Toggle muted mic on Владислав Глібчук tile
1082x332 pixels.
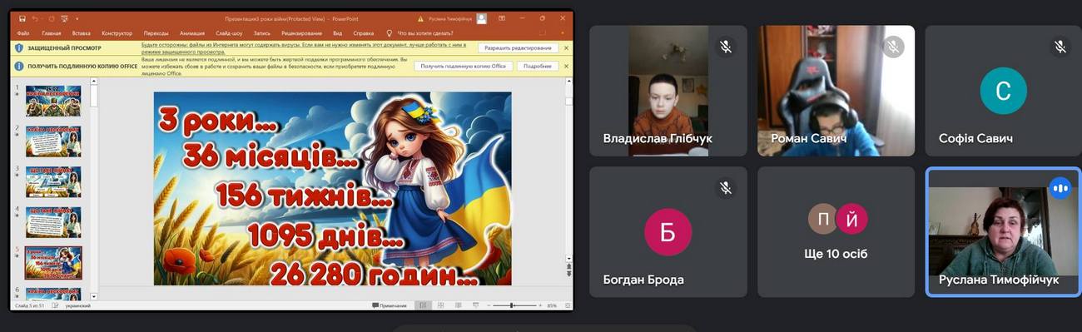point(726,47)
